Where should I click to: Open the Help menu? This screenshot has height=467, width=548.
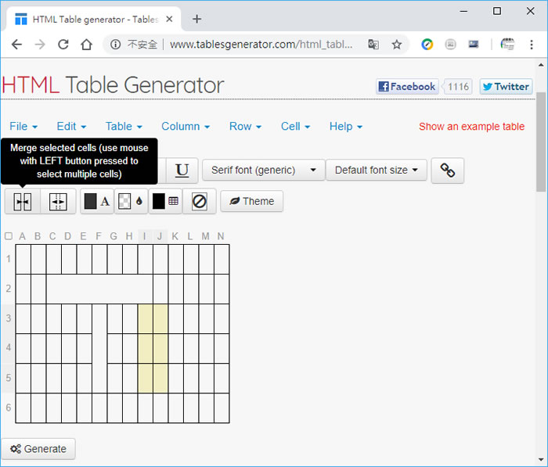(x=346, y=126)
